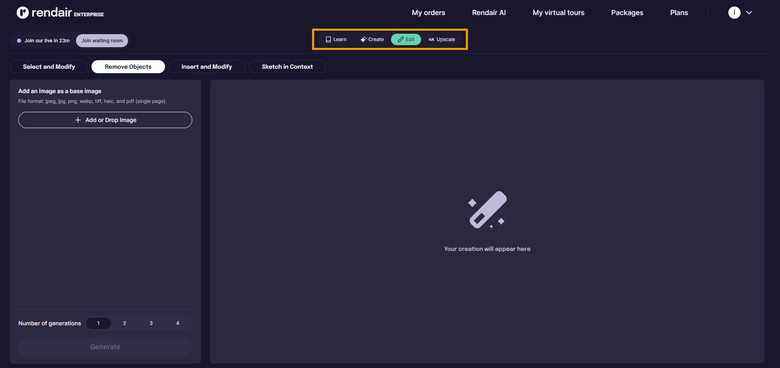780x368 pixels.
Task: Open the Learn book icon
Action: click(x=328, y=39)
